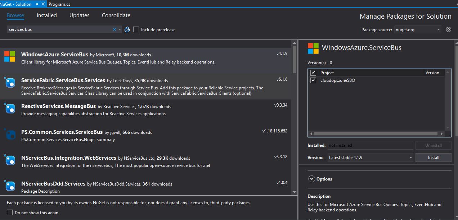Select PS.Common.Services.ServiceBus package title
The image size is (458, 220).
[62, 132]
